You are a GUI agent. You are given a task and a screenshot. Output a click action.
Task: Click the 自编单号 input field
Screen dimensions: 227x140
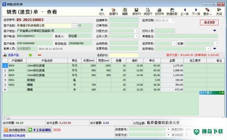(124, 20)
